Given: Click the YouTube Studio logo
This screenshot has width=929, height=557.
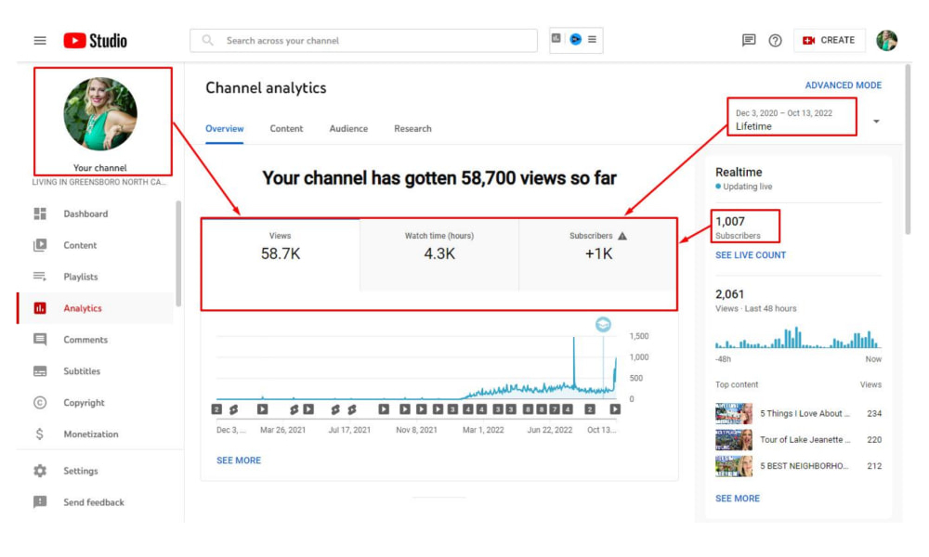Looking at the screenshot, I should 95,41.
